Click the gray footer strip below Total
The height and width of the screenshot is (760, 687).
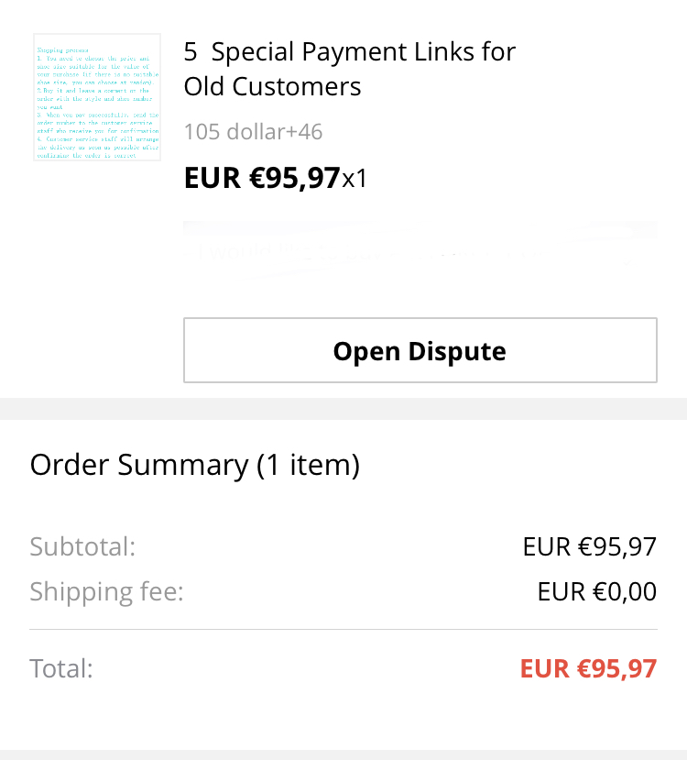[x=343, y=755]
